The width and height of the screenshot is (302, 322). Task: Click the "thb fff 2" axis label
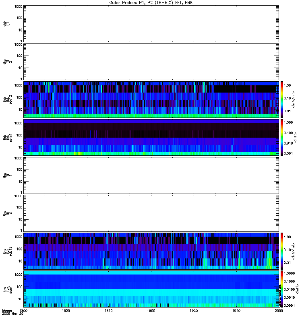(7, 62)
